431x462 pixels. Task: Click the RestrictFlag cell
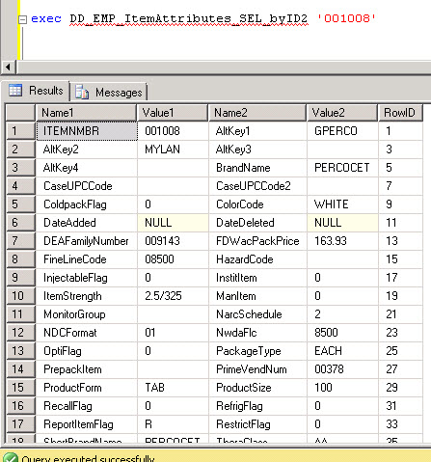point(257,424)
